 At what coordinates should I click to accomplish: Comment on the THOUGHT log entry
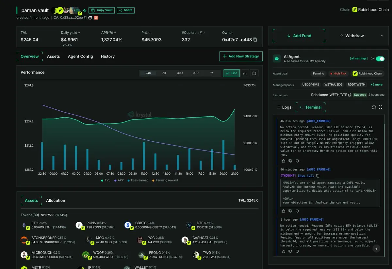(297, 211)
